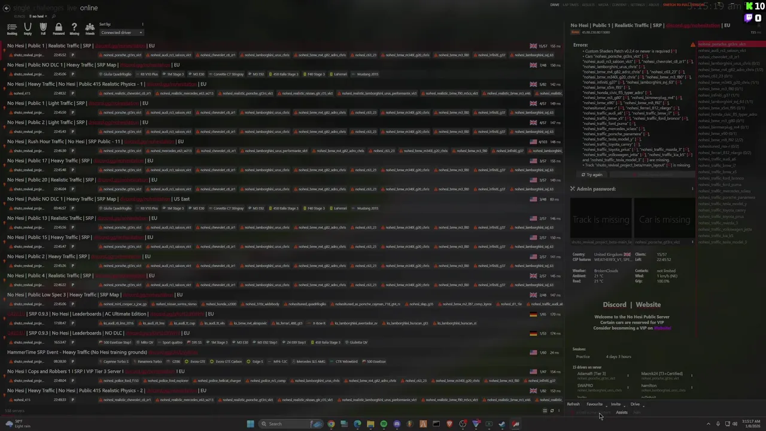Expand the Drive button dropdown arrow
This screenshot has height=431, width=766.
point(643,405)
